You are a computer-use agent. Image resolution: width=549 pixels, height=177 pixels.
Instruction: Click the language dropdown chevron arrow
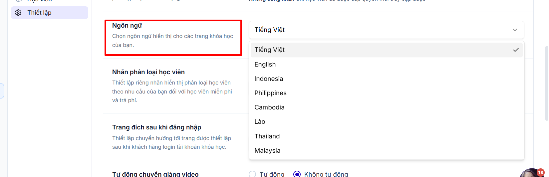click(x=515, y=30)
